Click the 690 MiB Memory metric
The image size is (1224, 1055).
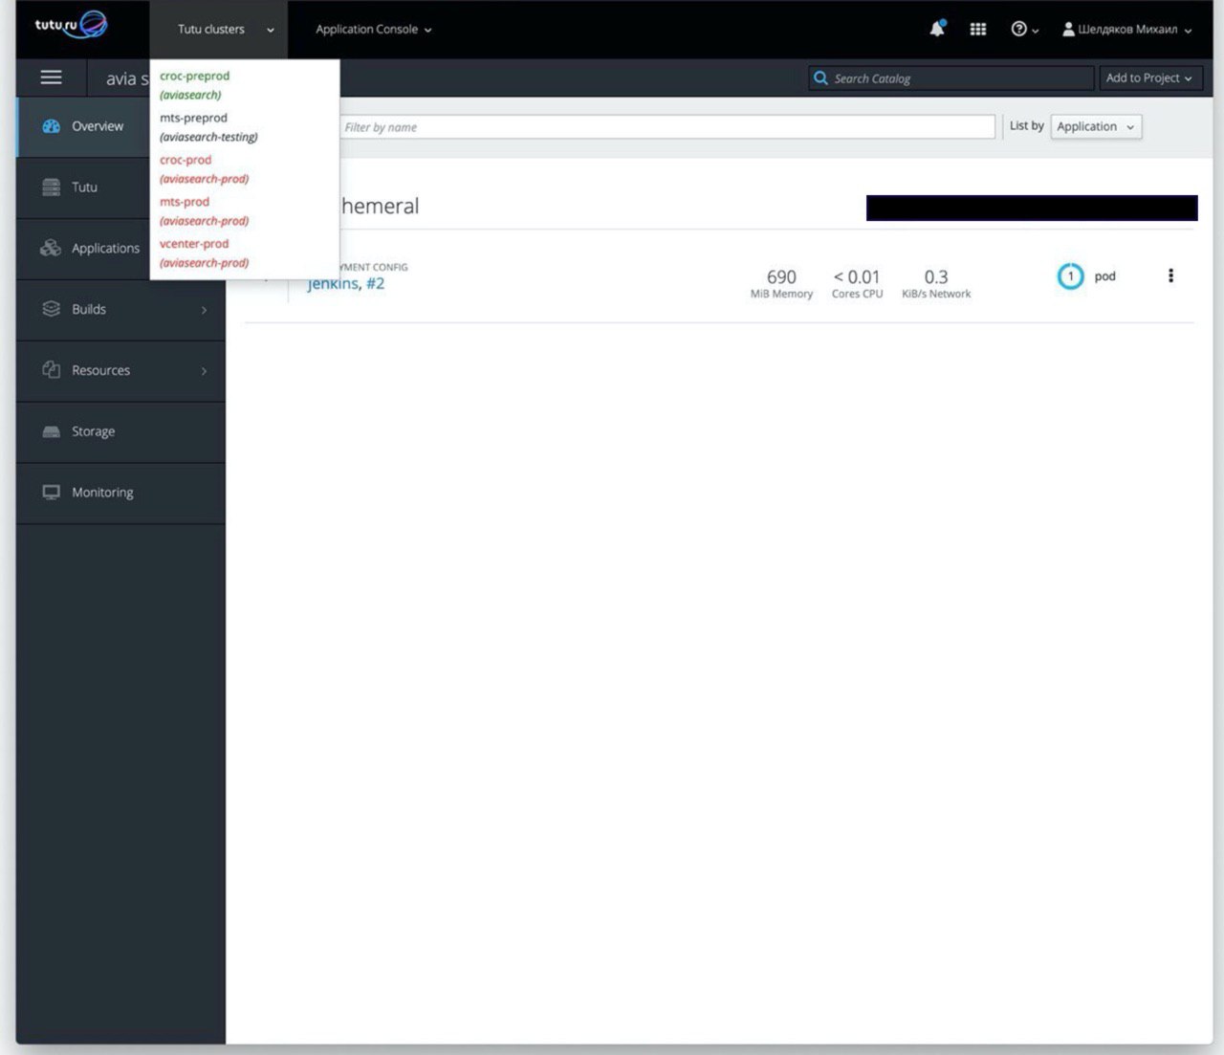pyautogui.click(x=781, y=283)
